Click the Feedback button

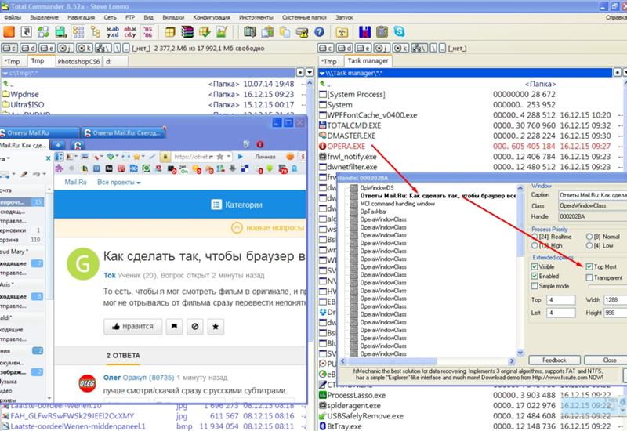click(554, 360)
